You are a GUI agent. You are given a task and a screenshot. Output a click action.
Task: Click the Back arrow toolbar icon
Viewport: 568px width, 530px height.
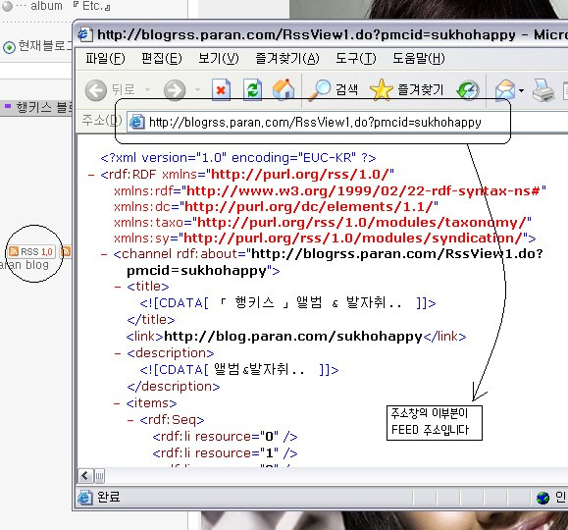click(95, 89)
